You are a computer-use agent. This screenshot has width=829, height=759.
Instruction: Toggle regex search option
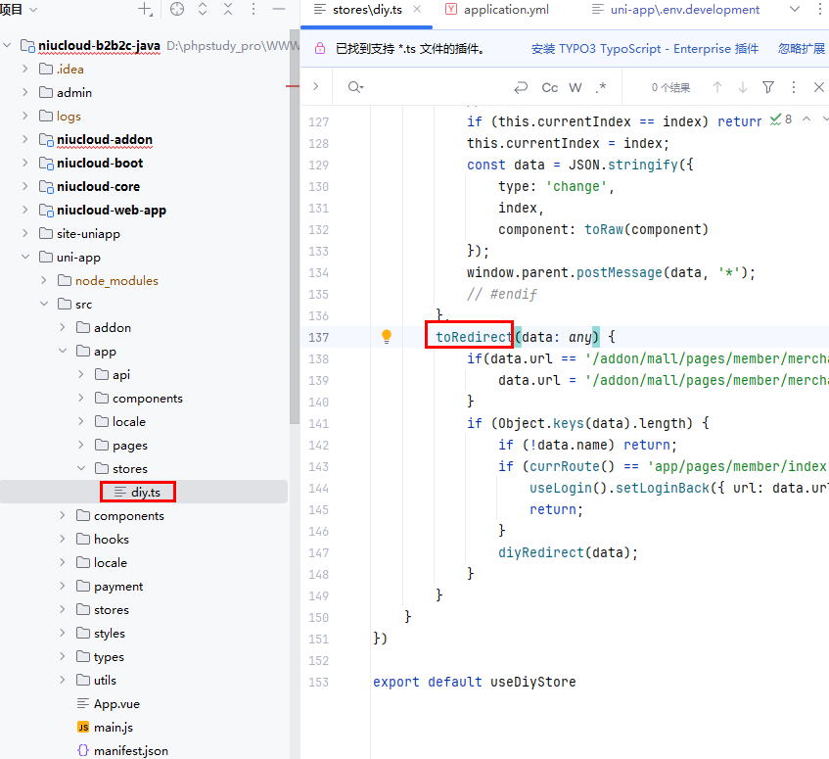[x=600, y=87]
